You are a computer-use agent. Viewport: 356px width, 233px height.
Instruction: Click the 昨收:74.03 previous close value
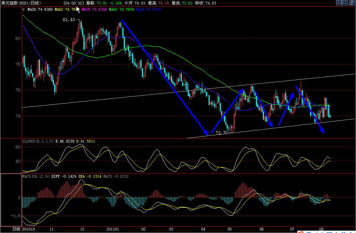click(x=206, y=3)
